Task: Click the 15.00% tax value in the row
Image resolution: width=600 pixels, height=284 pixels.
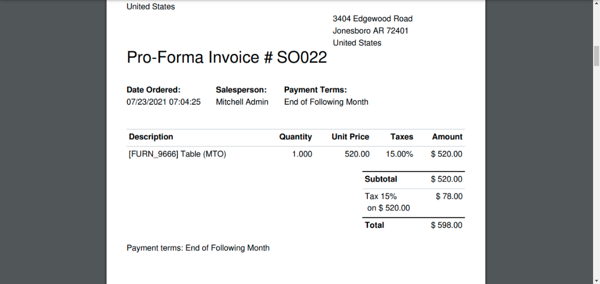Action: click(399, 154)
